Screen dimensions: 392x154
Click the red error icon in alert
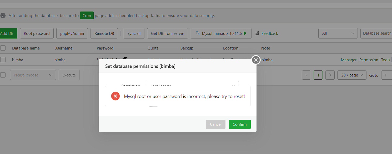pyautogui.click(x=115, y=96)
